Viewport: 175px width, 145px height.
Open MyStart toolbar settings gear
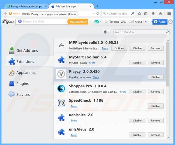point(170,22)
